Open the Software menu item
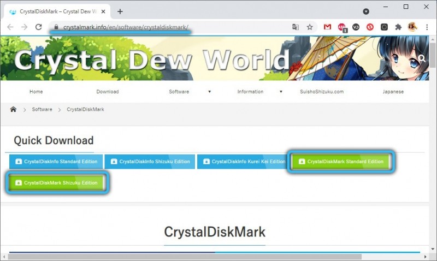Screen dimensions: 437x261 [179, 92]
